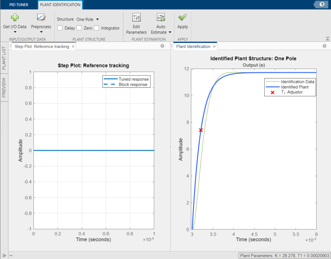Toggle the Integrator checkbox
This screenshot has width=331, height=259.
click(x=96, y=28)
